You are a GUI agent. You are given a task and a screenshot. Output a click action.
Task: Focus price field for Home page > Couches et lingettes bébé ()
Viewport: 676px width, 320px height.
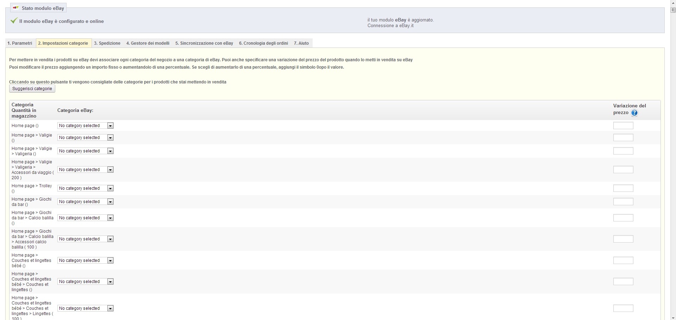[623, 261]
